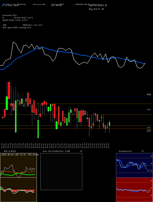The image size is (153, 202).
Task: Open the MACD histogram chart panel
Action: click(x=18, y=190)
